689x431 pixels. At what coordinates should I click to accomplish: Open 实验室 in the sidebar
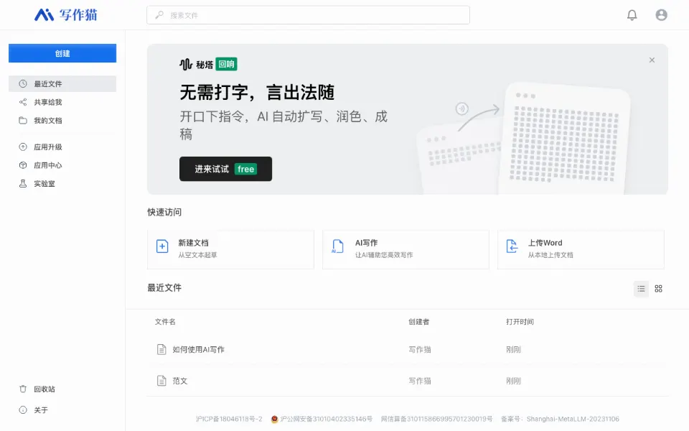[62, 184]
